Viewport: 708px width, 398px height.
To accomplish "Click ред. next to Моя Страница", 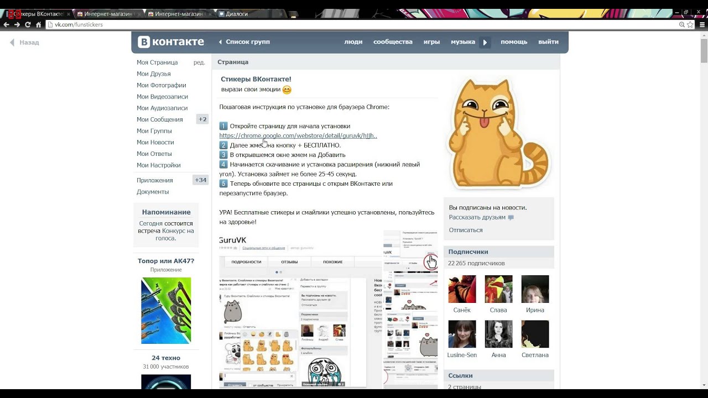I will tap(199, 62).
